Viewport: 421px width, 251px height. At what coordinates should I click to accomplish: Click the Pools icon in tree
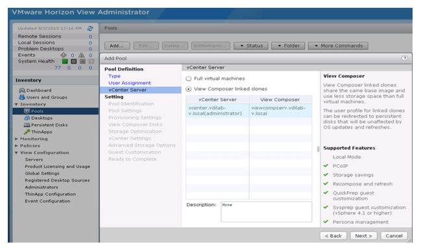pyautogui.click(x=27, y=111)
